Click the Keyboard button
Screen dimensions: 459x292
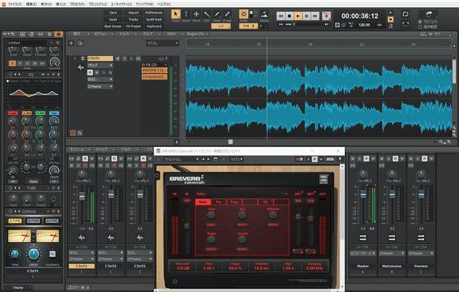click(154, 26)
